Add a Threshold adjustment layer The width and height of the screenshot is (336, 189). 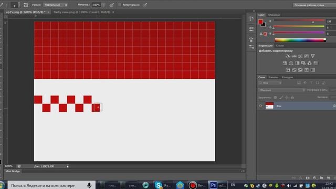[x=300, y=70]
